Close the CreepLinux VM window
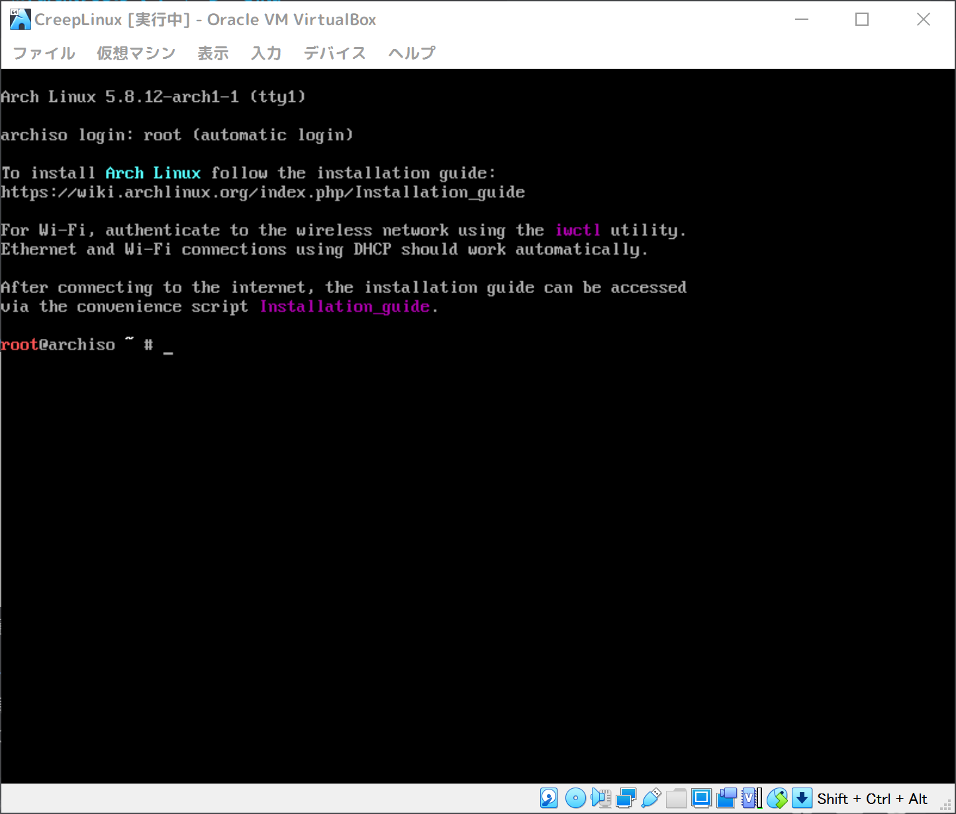The width and height of the screenshot is (956, 814). tap(923, 19)
